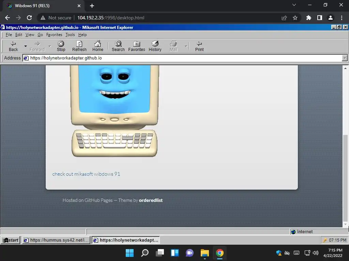Viewport: 349px width, 261px height.
Task: Bookmark this page with star icon
Action: [x=295, y=18]
